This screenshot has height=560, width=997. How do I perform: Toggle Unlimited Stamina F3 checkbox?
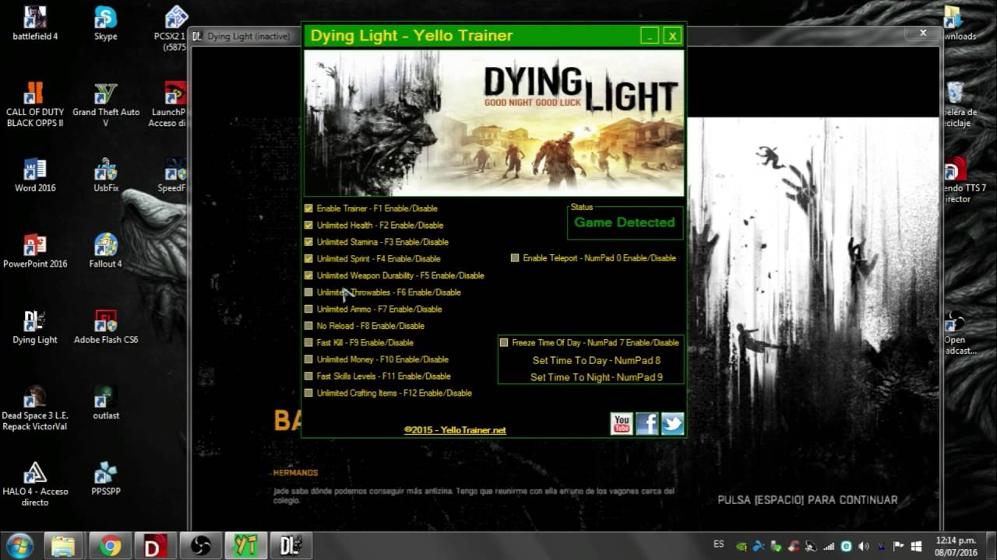[308, 242]
